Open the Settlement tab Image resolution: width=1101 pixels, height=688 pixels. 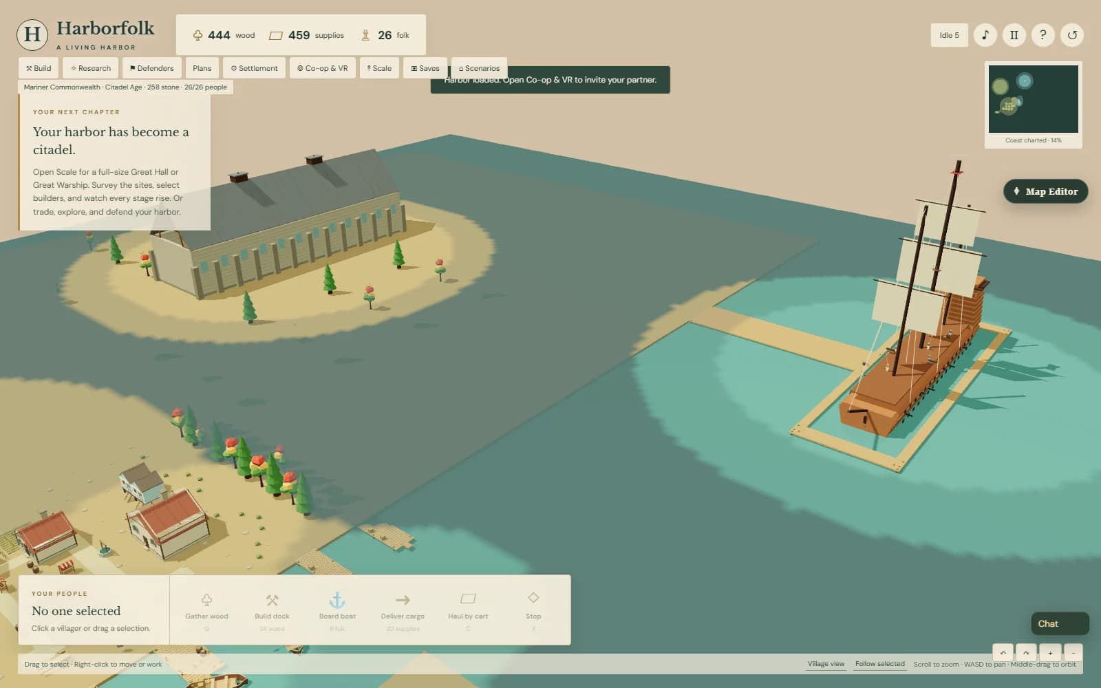254,68
